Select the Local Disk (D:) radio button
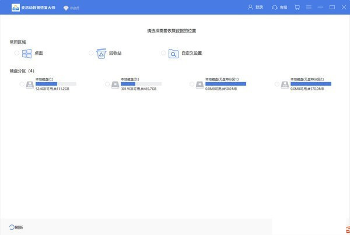This screenshot has height=235, width=350. pyautogui.click(x=107, y=85)
